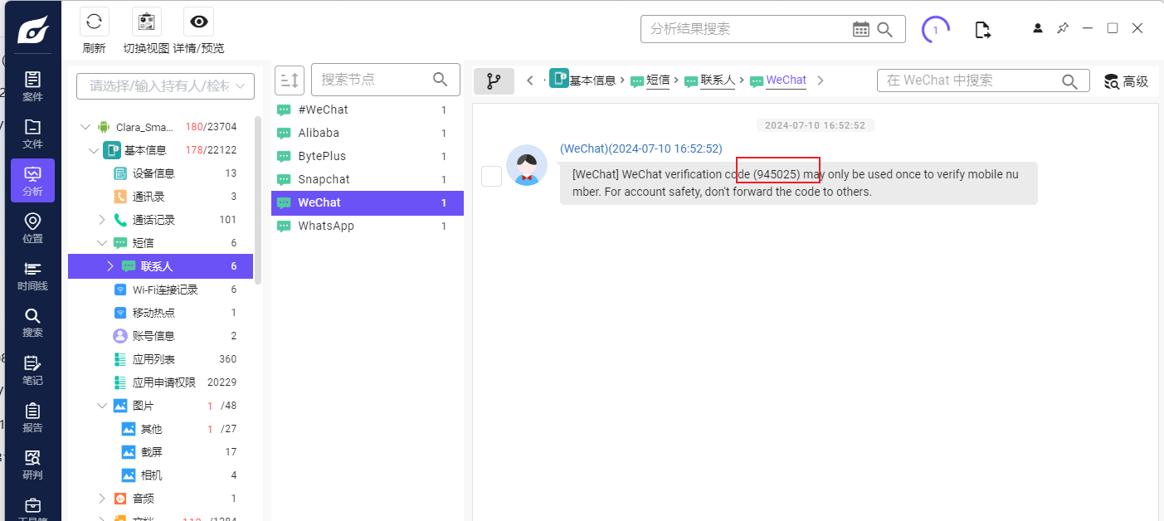Click breadcrumb forward arrow
The image size is (1164, 521).
coord(821,80)
